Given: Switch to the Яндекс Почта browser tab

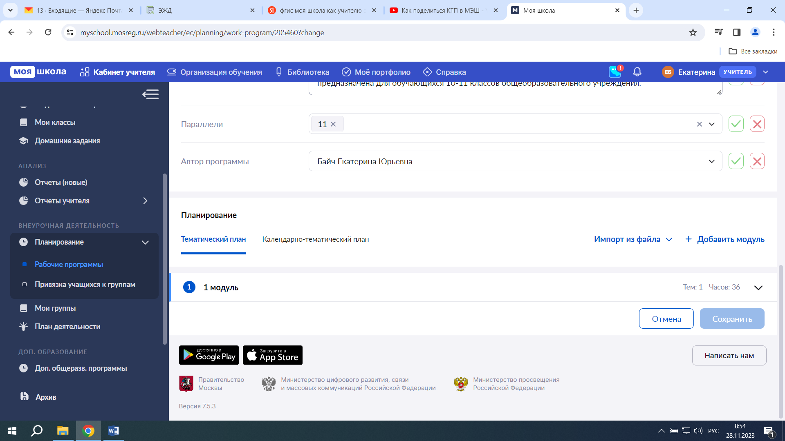Looking at the screenshot, I should tap(79, 10).
